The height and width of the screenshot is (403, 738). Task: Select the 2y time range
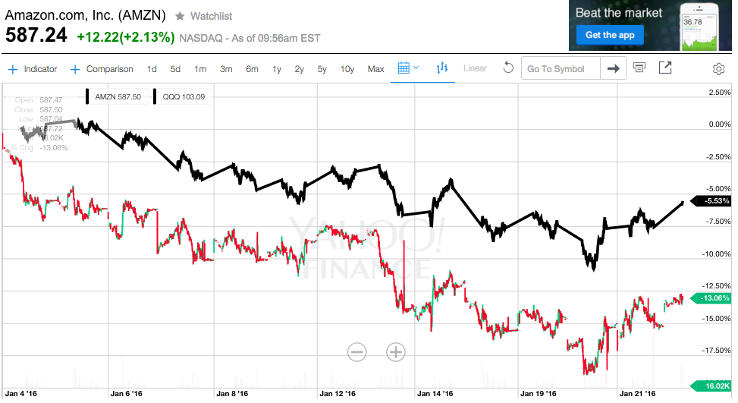point(300,69)
